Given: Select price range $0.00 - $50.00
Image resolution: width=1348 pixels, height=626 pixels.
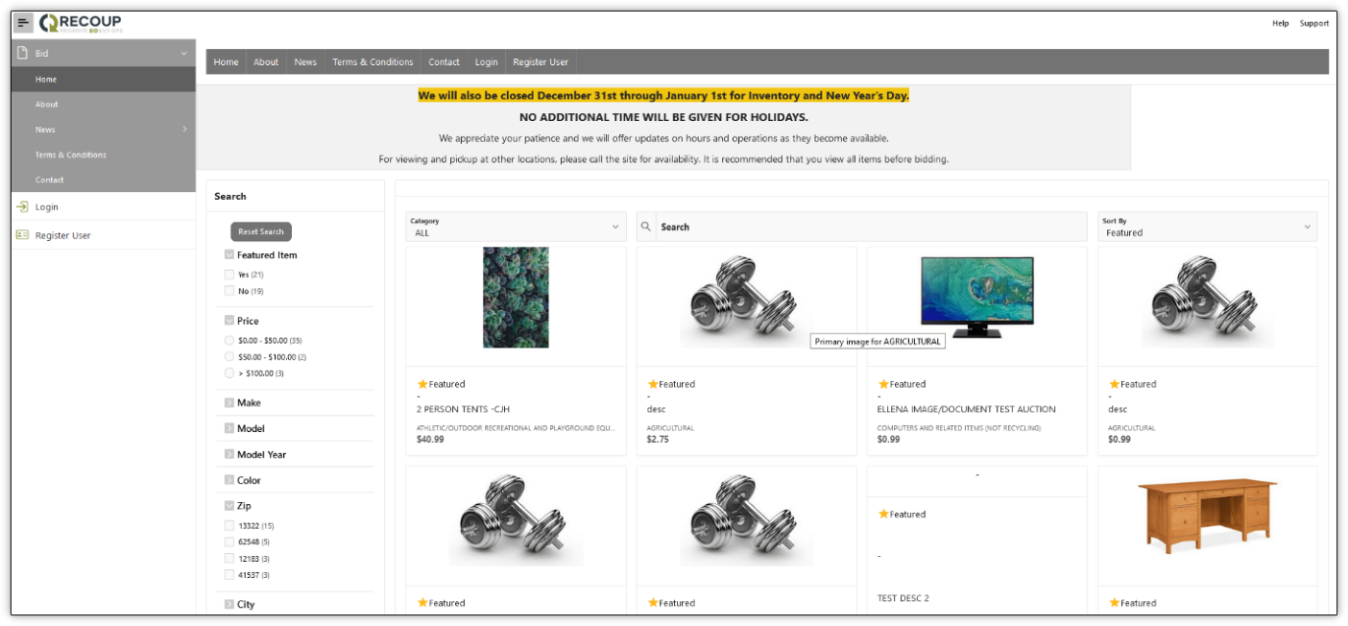Looking at the screenshot, I should pyautogui.click(x=229, y=341).
